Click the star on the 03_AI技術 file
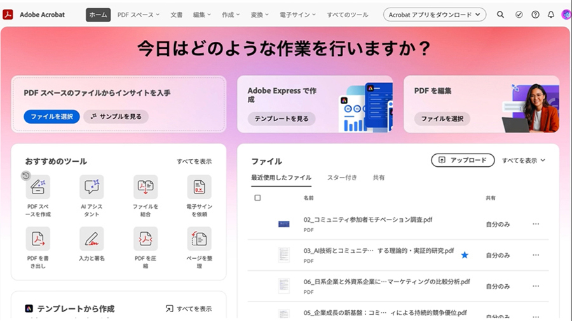The image size is (572, 321). tap(465, 255)
